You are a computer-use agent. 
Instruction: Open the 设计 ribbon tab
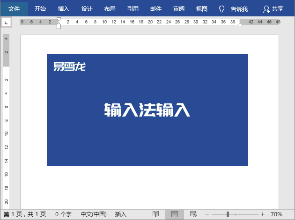coord(87,8)
